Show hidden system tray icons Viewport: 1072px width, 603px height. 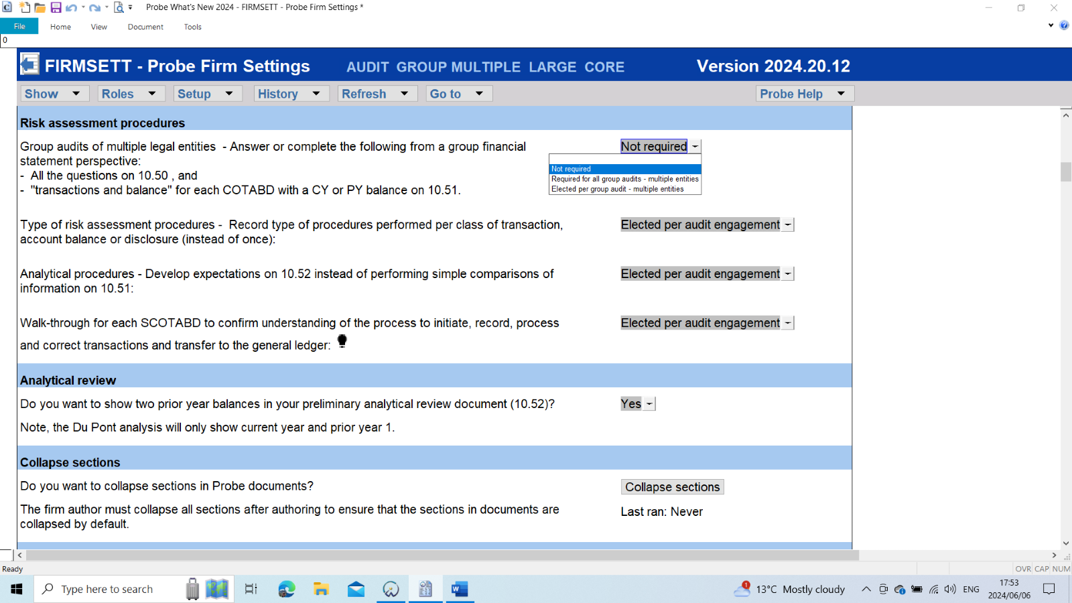(x=866, y=590)
